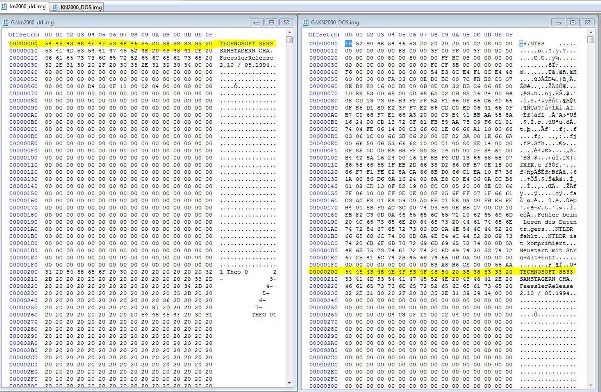Click the 'Neustart mit Str' decoded text
The image size is (601, 392).
point(548,250)
